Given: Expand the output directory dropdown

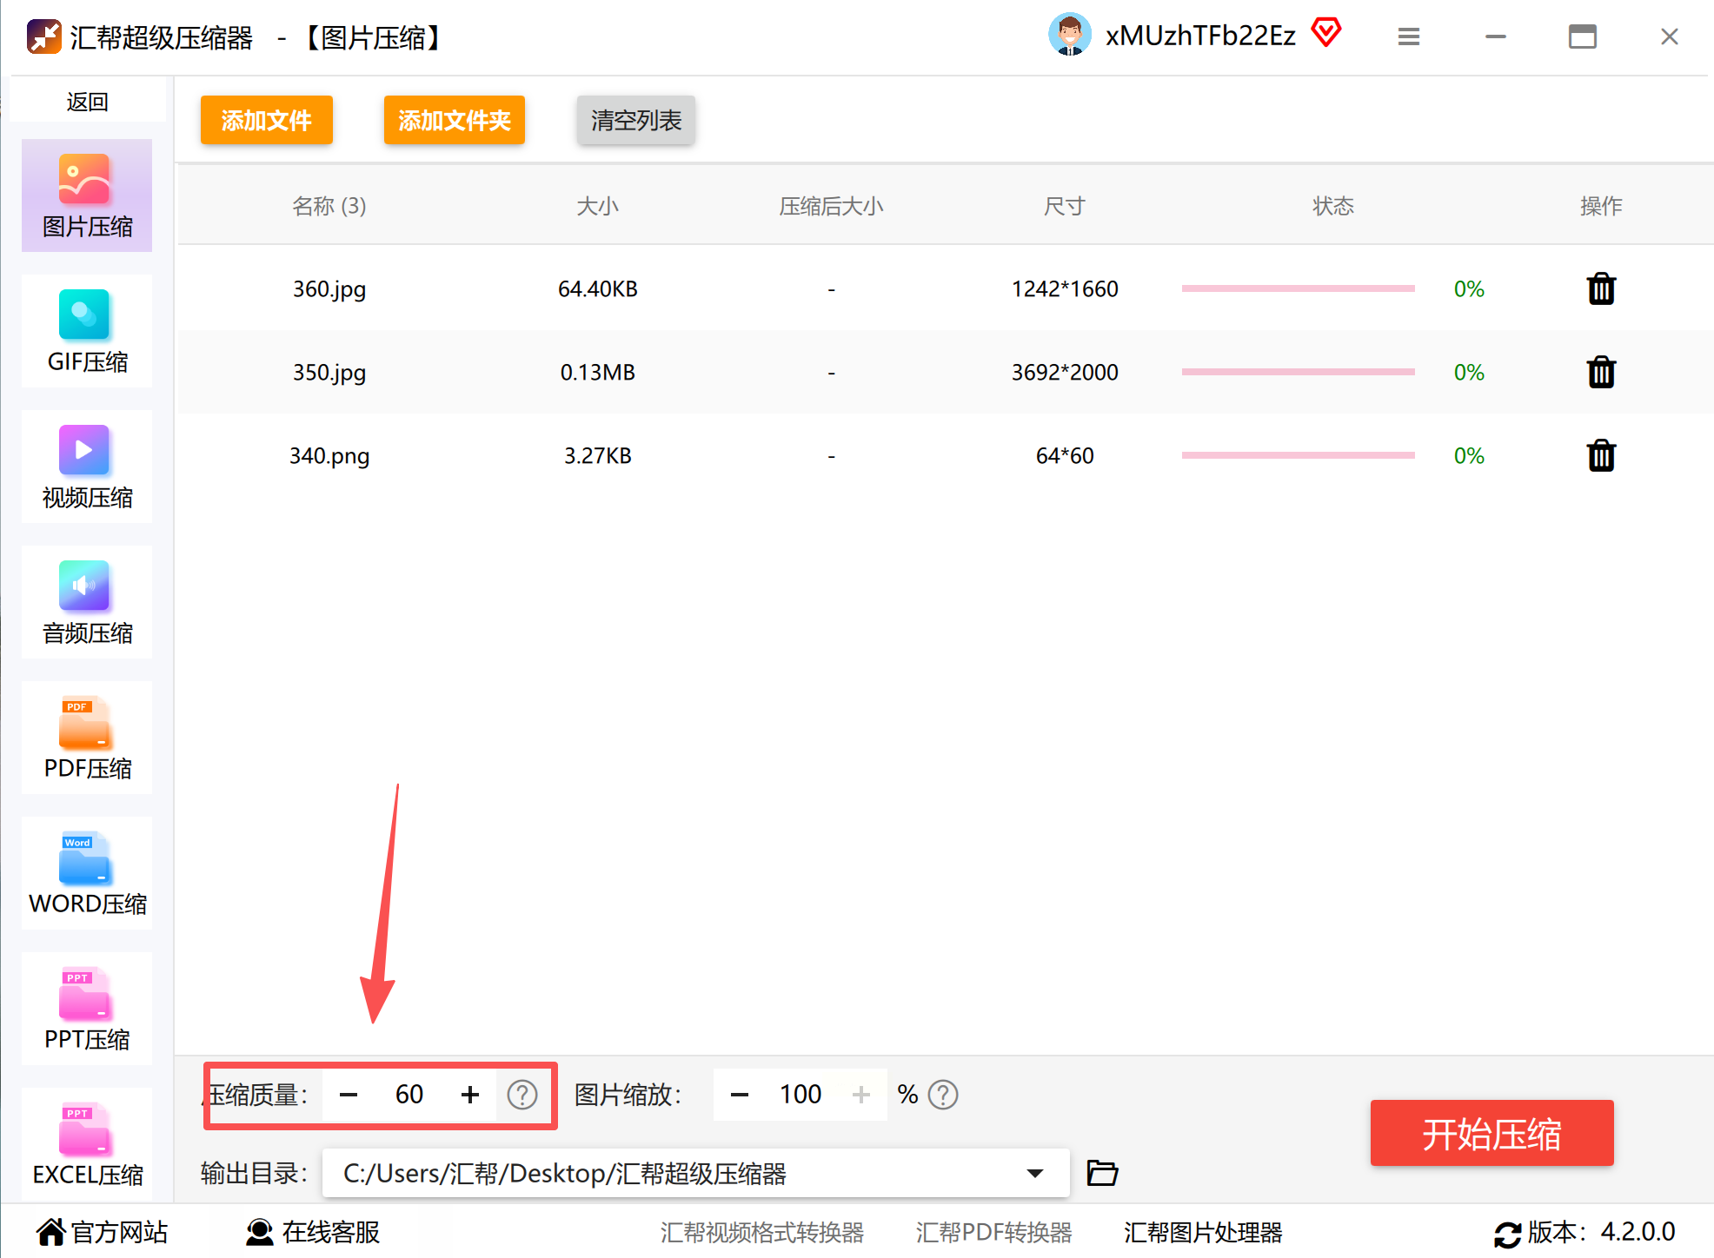Looking at the screenshot, I should (1034, 1174).
